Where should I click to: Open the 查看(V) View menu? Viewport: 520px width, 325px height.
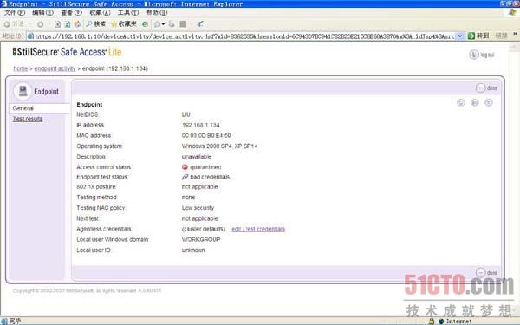click(71, 13)
